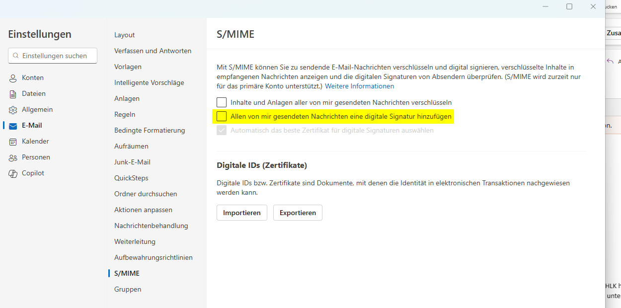This screenshot has width=621, height=308.
Task: Select the Dateien category label
Action: (34, 93)
